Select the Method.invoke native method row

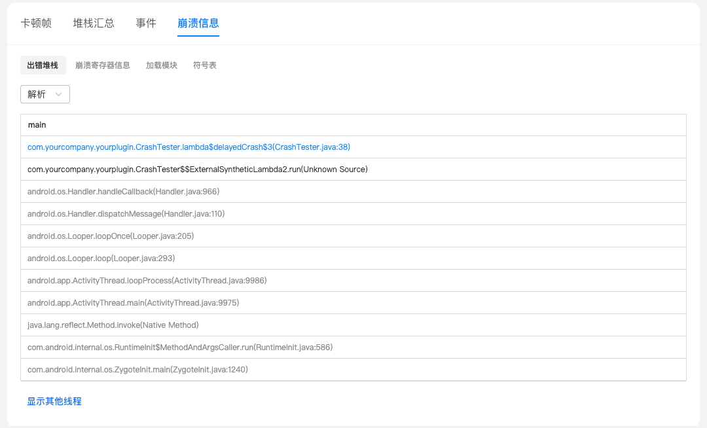point(113,325)
